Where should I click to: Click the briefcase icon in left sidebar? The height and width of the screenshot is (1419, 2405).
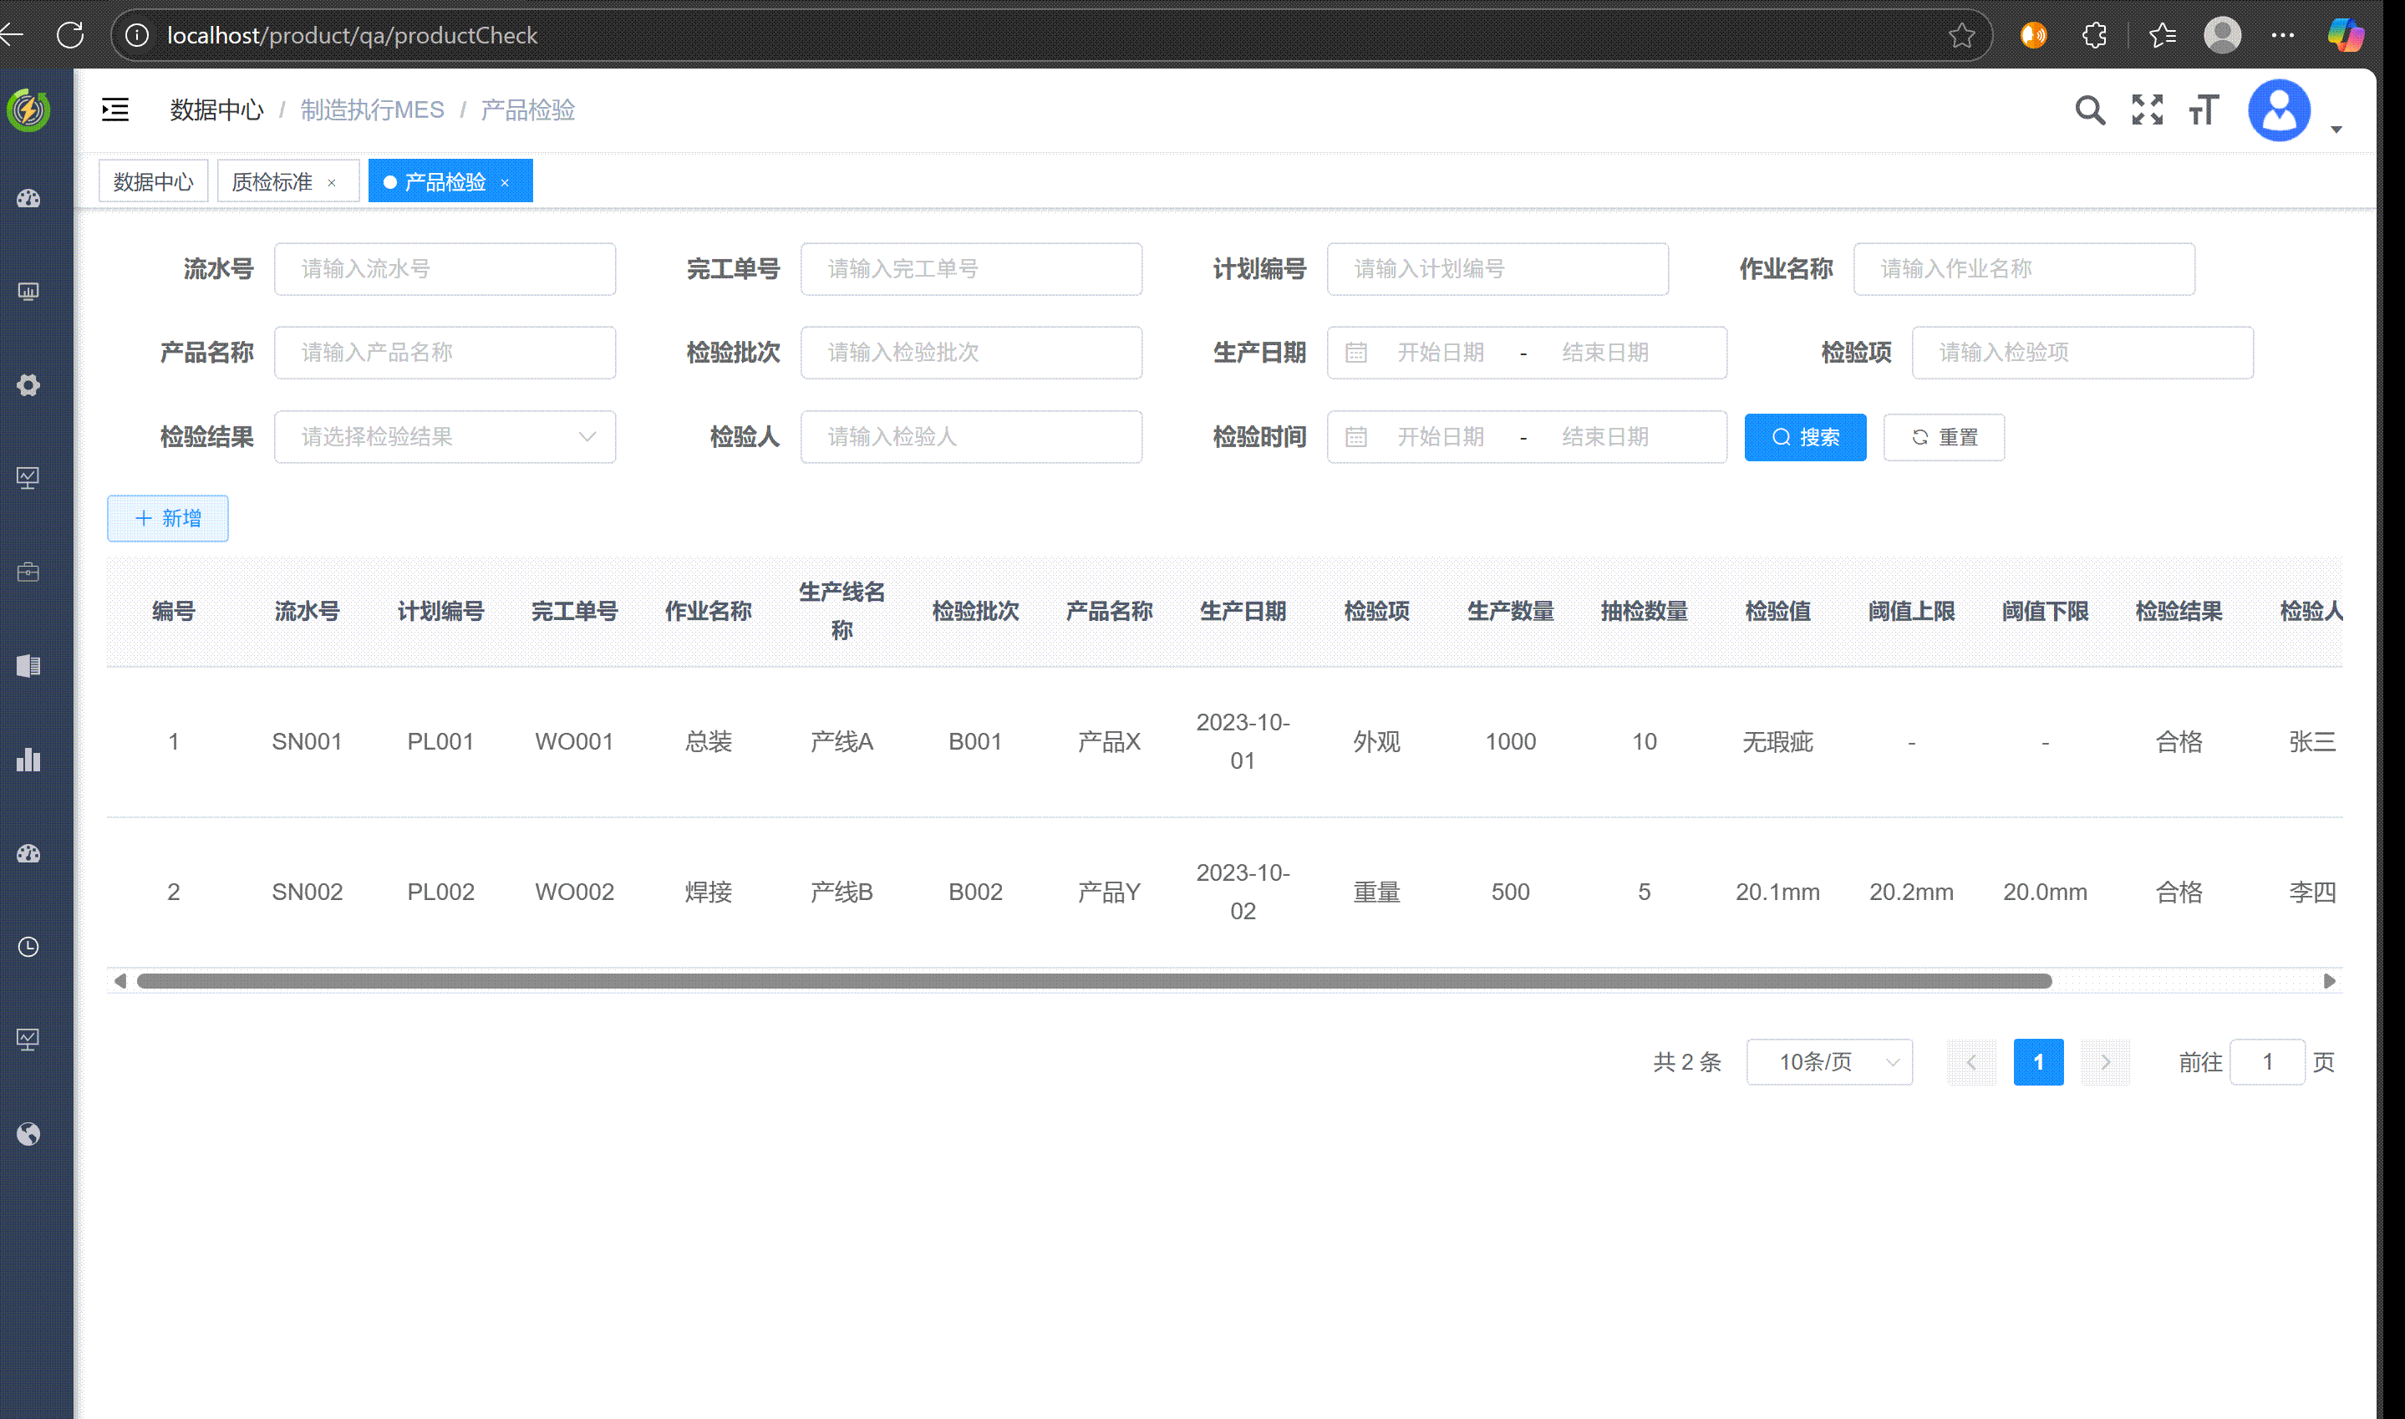(x=28, y=572)
